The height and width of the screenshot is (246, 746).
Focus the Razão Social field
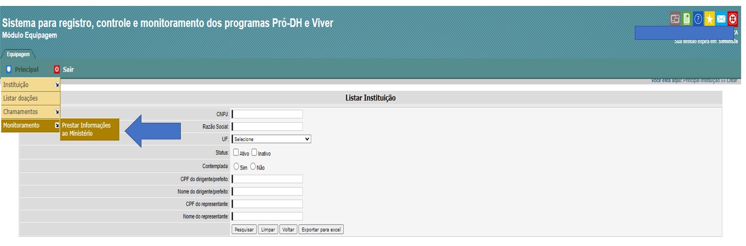(267, 126)
